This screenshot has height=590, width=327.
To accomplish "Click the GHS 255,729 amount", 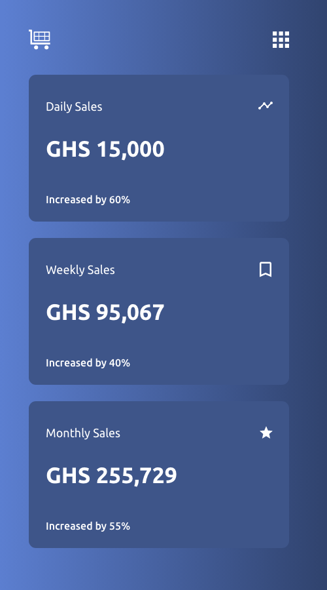I will [111, 476].
